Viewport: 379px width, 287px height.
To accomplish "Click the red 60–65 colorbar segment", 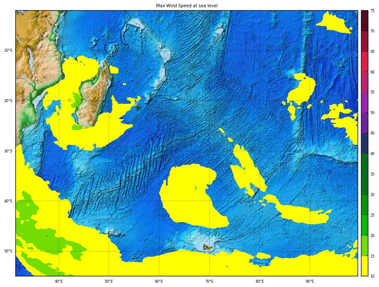I will tap(364, 62).
